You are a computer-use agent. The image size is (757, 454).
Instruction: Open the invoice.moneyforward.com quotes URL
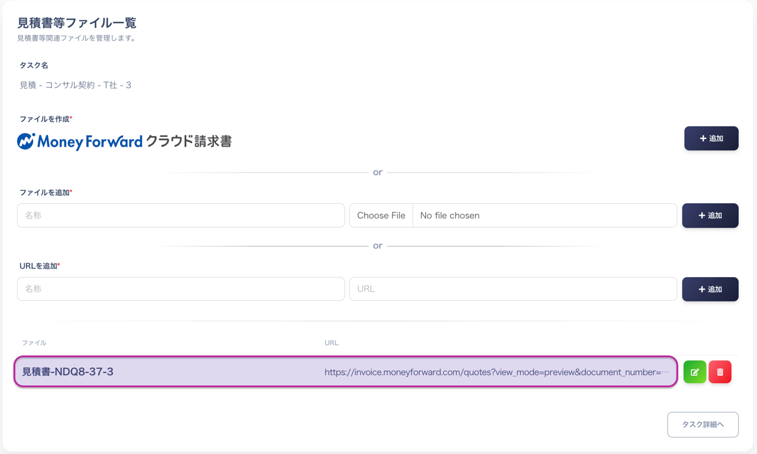click(x=497, y=372)
